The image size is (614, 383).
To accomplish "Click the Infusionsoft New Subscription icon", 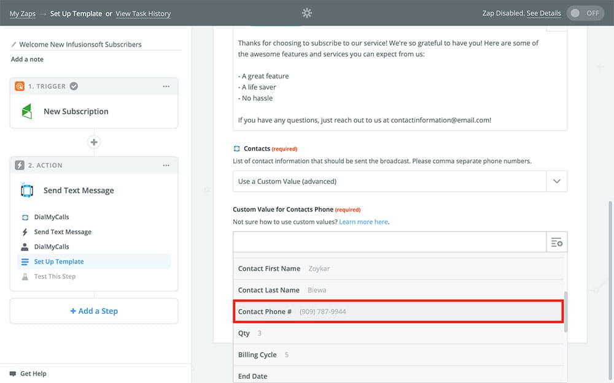I will pos(27,112).
